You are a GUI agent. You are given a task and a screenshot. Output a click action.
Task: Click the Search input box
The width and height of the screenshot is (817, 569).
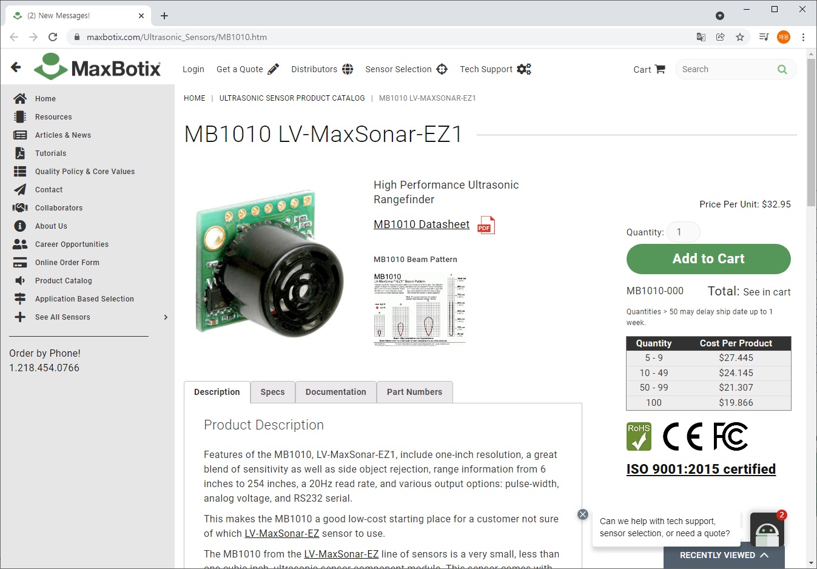click(725, 69)
